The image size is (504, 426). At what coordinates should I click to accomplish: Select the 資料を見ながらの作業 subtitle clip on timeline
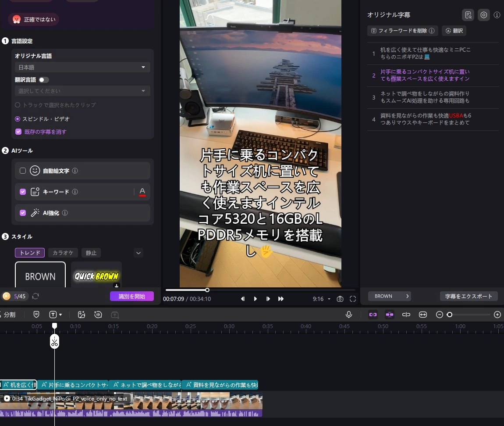220,385
